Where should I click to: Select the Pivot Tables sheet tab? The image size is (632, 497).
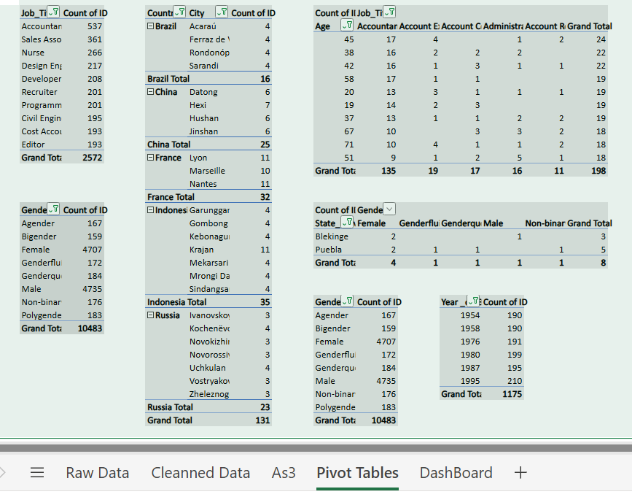pos(357,473)
